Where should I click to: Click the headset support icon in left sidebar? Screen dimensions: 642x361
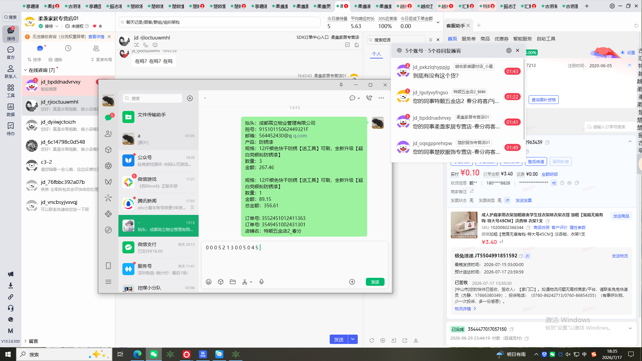(x=11, y=308)
